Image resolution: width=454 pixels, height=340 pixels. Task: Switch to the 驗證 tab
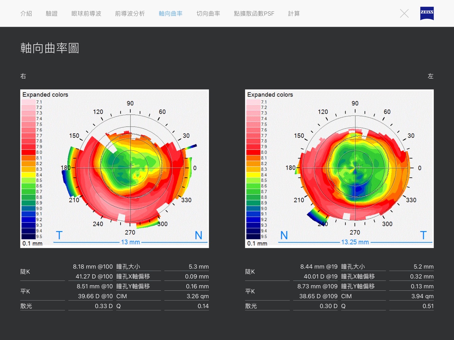[x=52, y=14]
